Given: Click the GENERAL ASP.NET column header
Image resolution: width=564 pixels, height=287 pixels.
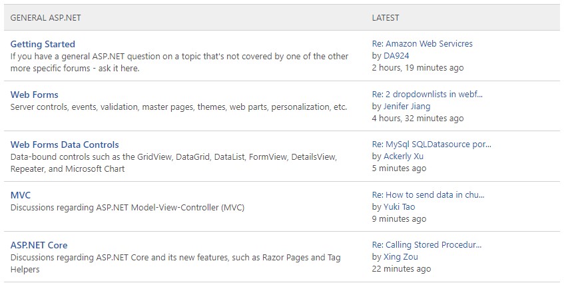Looking at the screenshot, I should pyautogui.click(x=46, y=17).
